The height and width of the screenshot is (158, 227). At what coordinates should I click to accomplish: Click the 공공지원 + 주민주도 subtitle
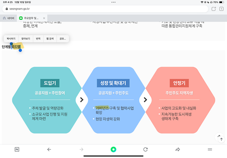113,93
